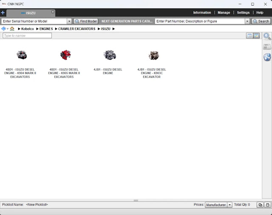
Task: Expand the arrow before ENGINES breadcrumb
Action: (x=37, y=29)
